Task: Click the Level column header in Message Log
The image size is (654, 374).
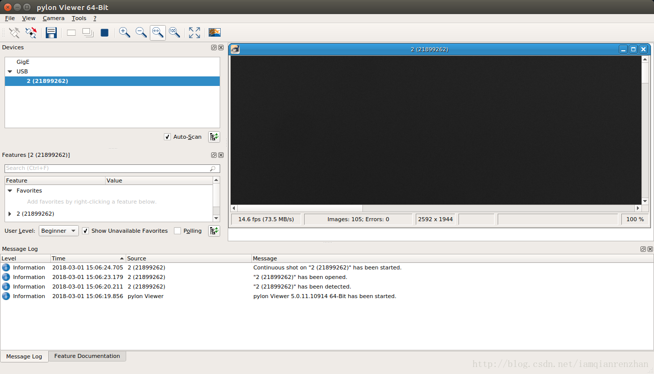Action: pos(25,258)
